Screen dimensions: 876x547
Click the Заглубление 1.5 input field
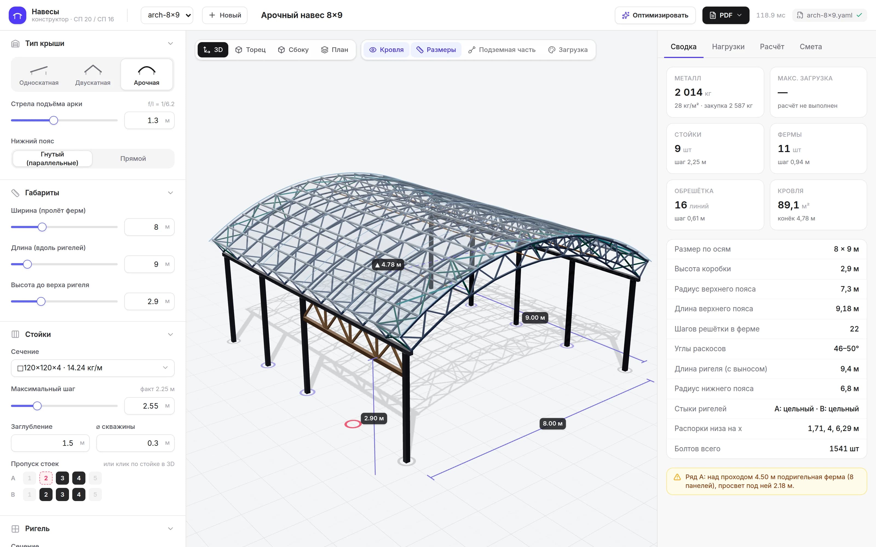50,443
